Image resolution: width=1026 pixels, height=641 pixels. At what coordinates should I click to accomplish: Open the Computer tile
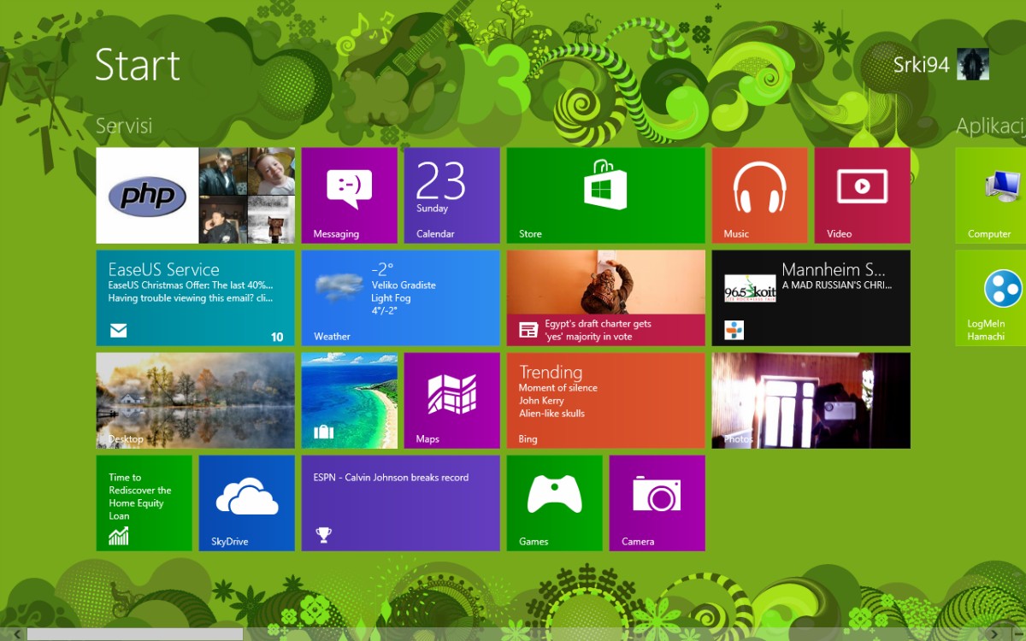990,196
